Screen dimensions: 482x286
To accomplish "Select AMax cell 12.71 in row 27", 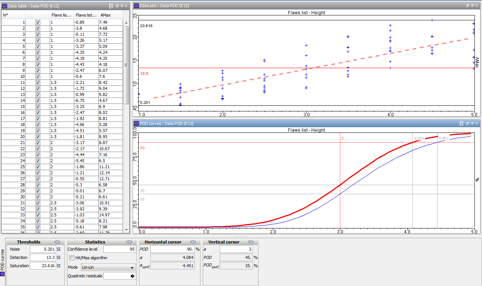I will [x=110, y=179].
